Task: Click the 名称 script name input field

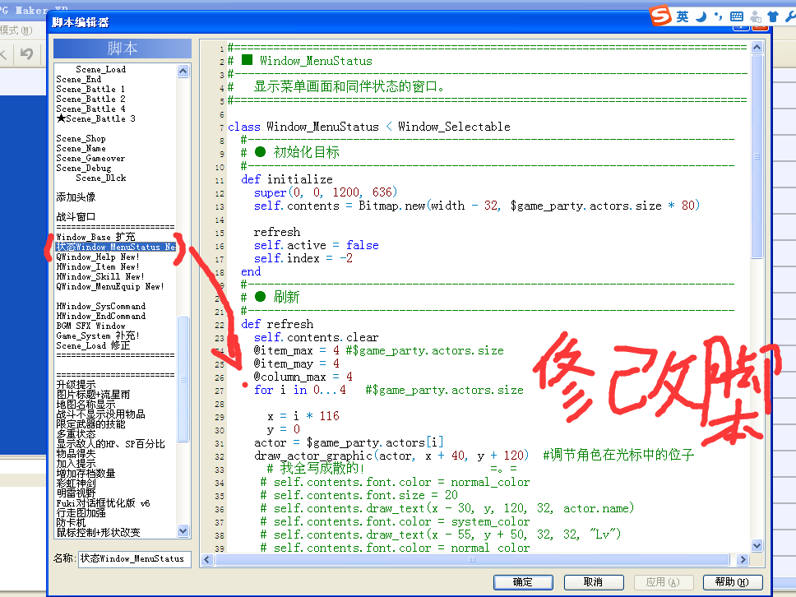Action: 135,559
